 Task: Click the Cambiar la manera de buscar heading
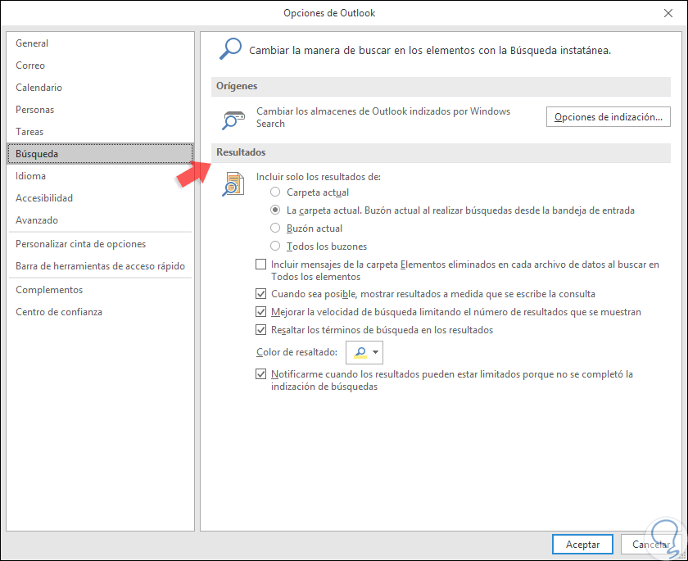[x=429, y=51]
